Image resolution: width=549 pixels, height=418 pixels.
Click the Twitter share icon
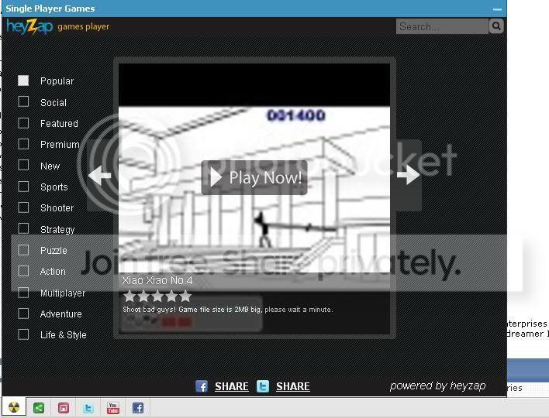click(x=263, y=386)
